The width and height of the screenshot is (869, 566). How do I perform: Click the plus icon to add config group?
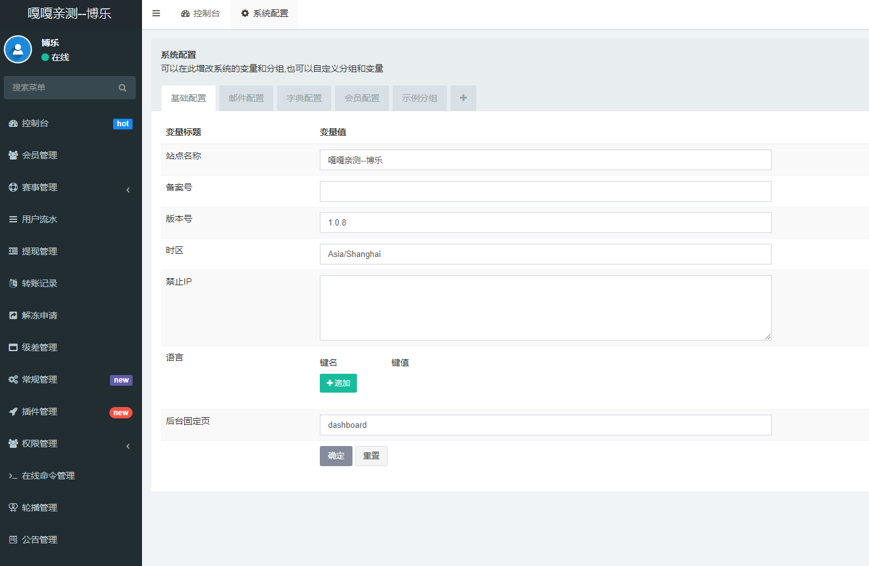click(463, 98)
